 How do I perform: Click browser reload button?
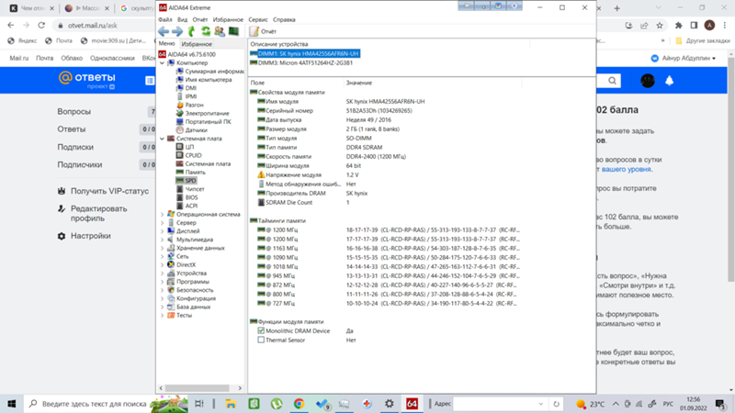(41, 26)
